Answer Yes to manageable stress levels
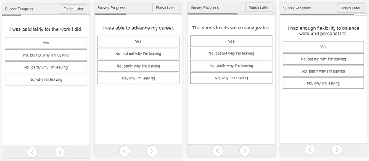The image size is (369, 161). [x=231, y=41]
